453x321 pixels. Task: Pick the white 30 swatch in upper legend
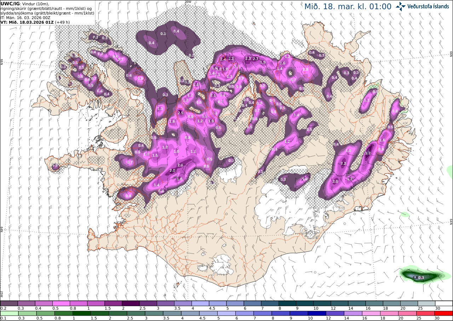tap(444, 303)
